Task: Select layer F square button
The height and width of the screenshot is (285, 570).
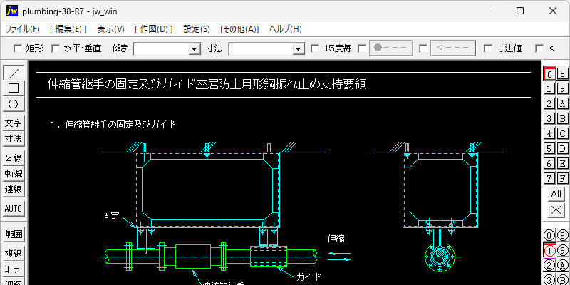Action: [x=562, y=178]
